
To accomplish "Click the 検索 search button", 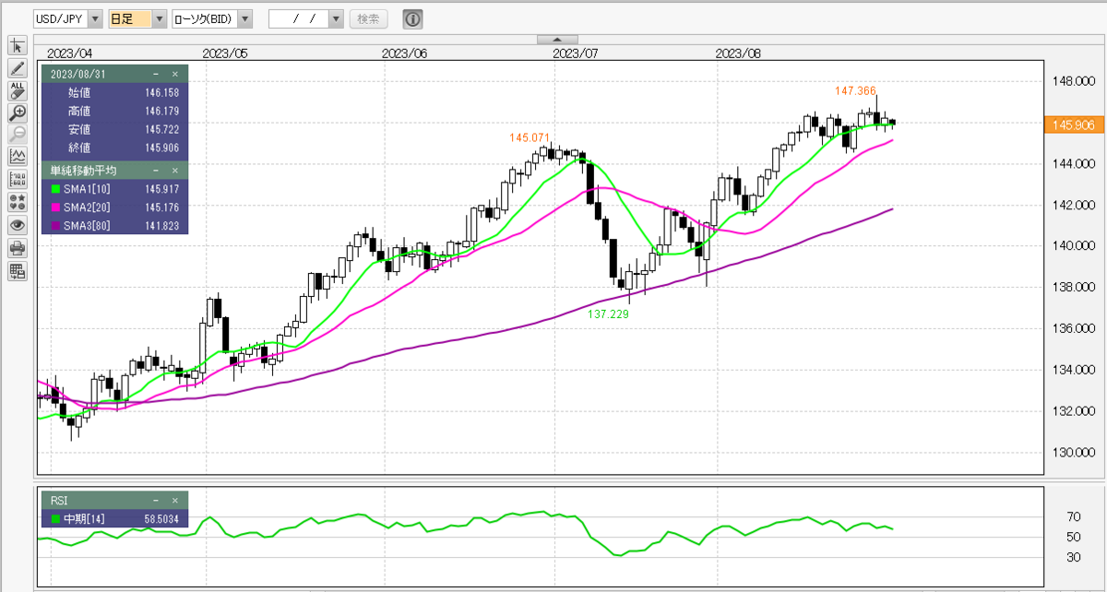I will click(369, 18).
